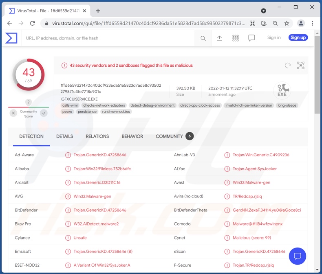This screenshot has height=274, width=322.
Task: Click the Cynet Malicious (score: 99) result
Action: [x=252, y=238]
